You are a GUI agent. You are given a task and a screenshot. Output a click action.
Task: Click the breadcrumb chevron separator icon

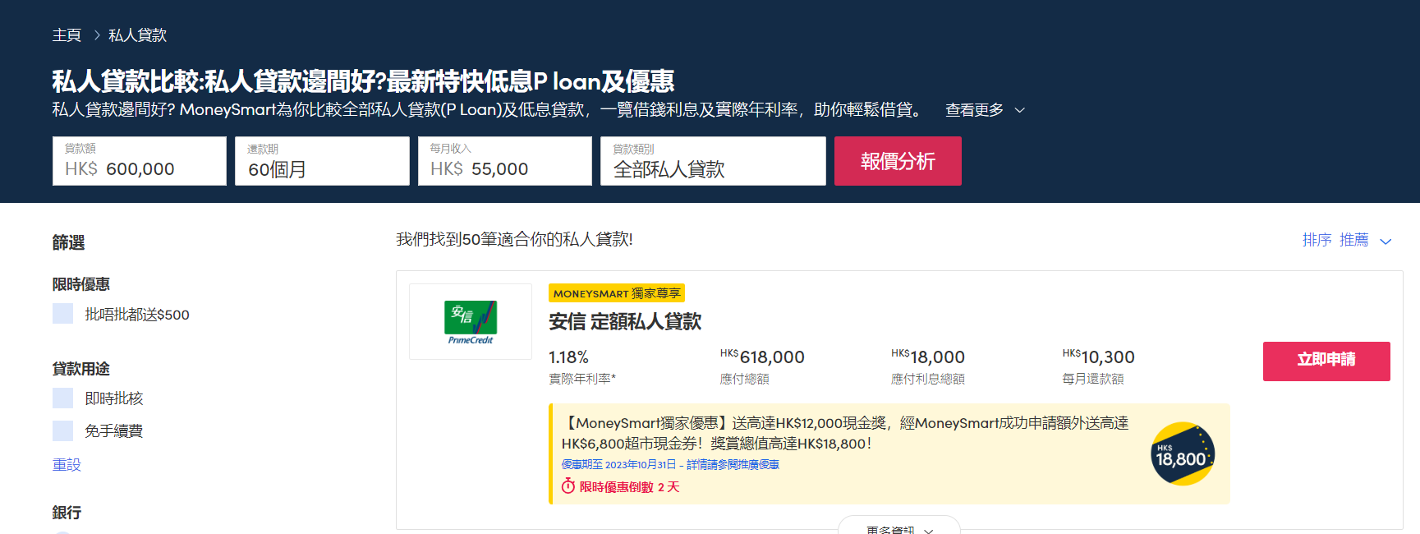click(96, 35)
